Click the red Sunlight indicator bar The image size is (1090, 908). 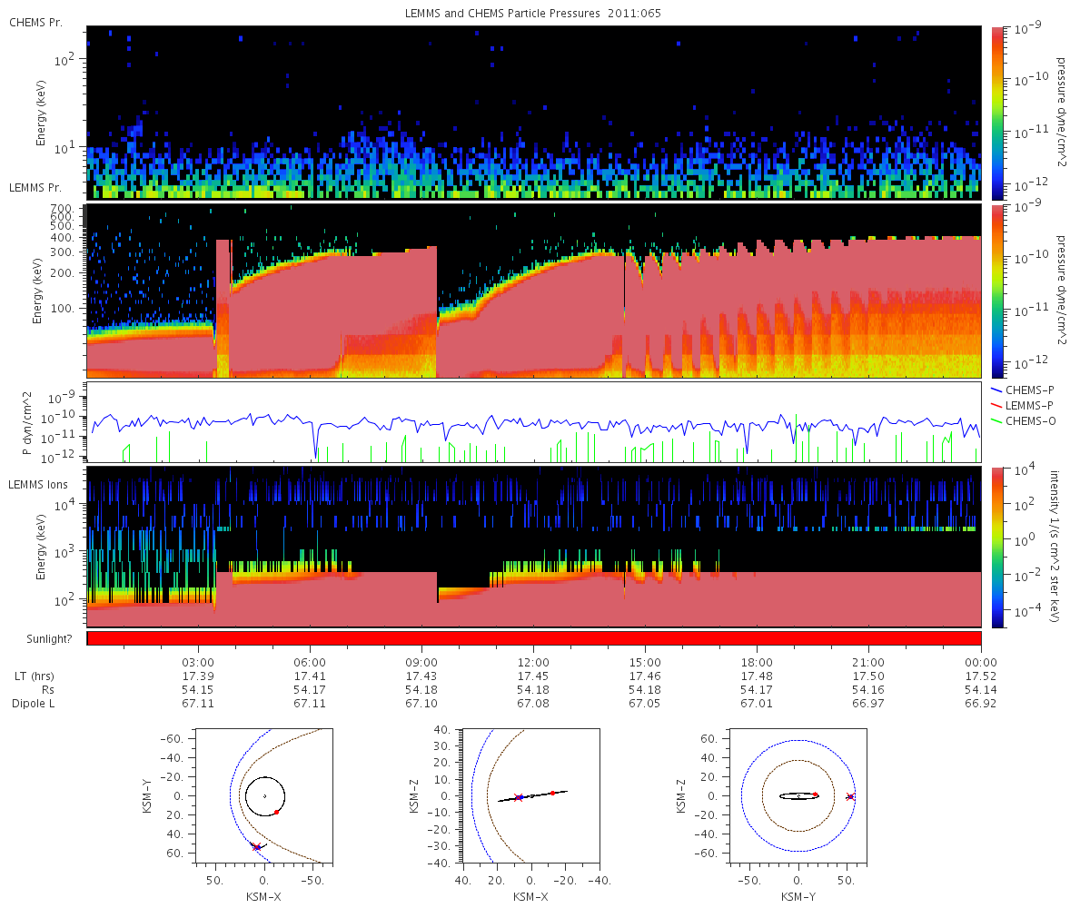[x=534, y=638]
